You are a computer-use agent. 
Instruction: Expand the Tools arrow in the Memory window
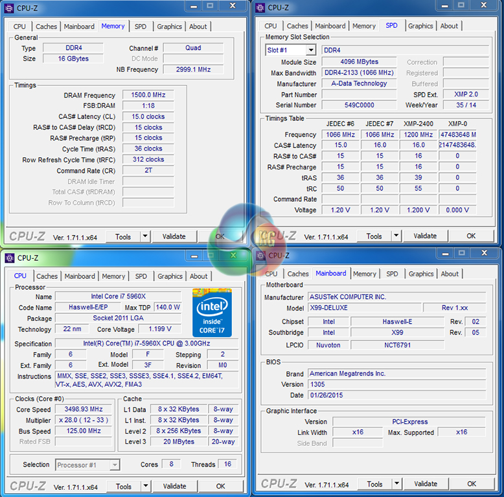(x=145, y=236)
